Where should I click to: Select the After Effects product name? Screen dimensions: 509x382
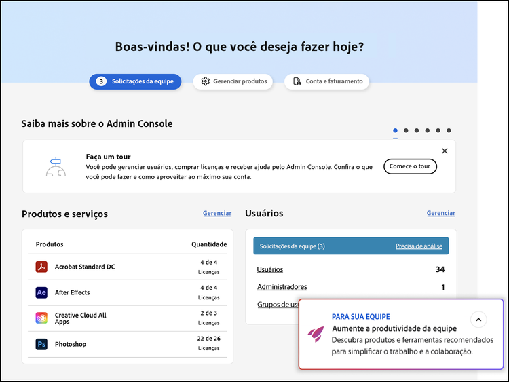(72, 292)
